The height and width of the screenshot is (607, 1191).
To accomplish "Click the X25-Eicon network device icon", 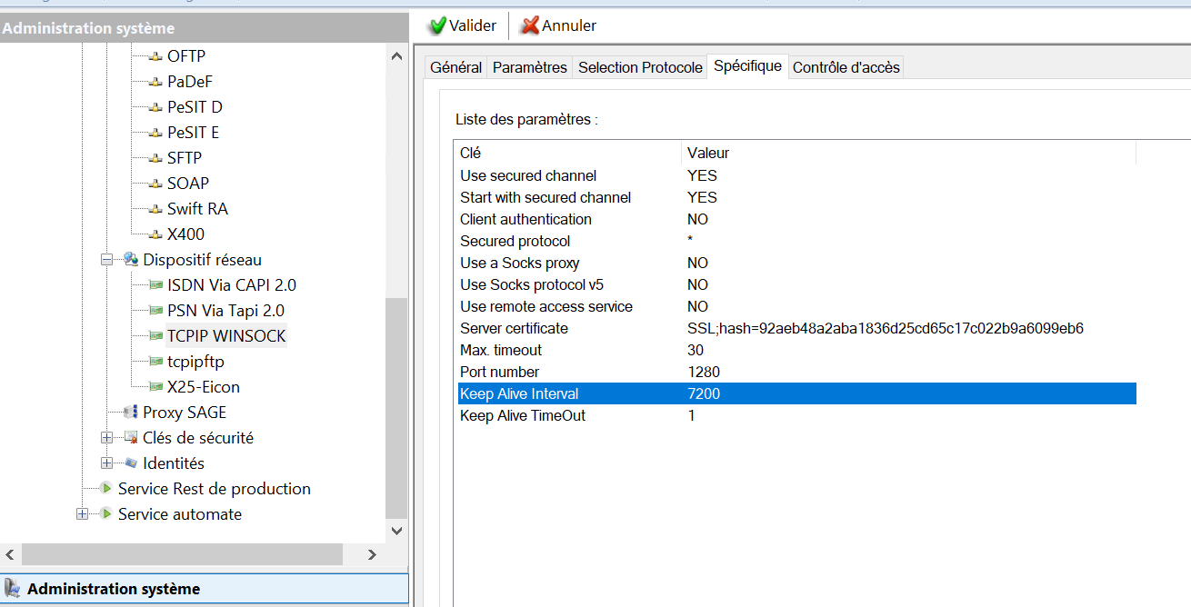I will tap(155, 387).
